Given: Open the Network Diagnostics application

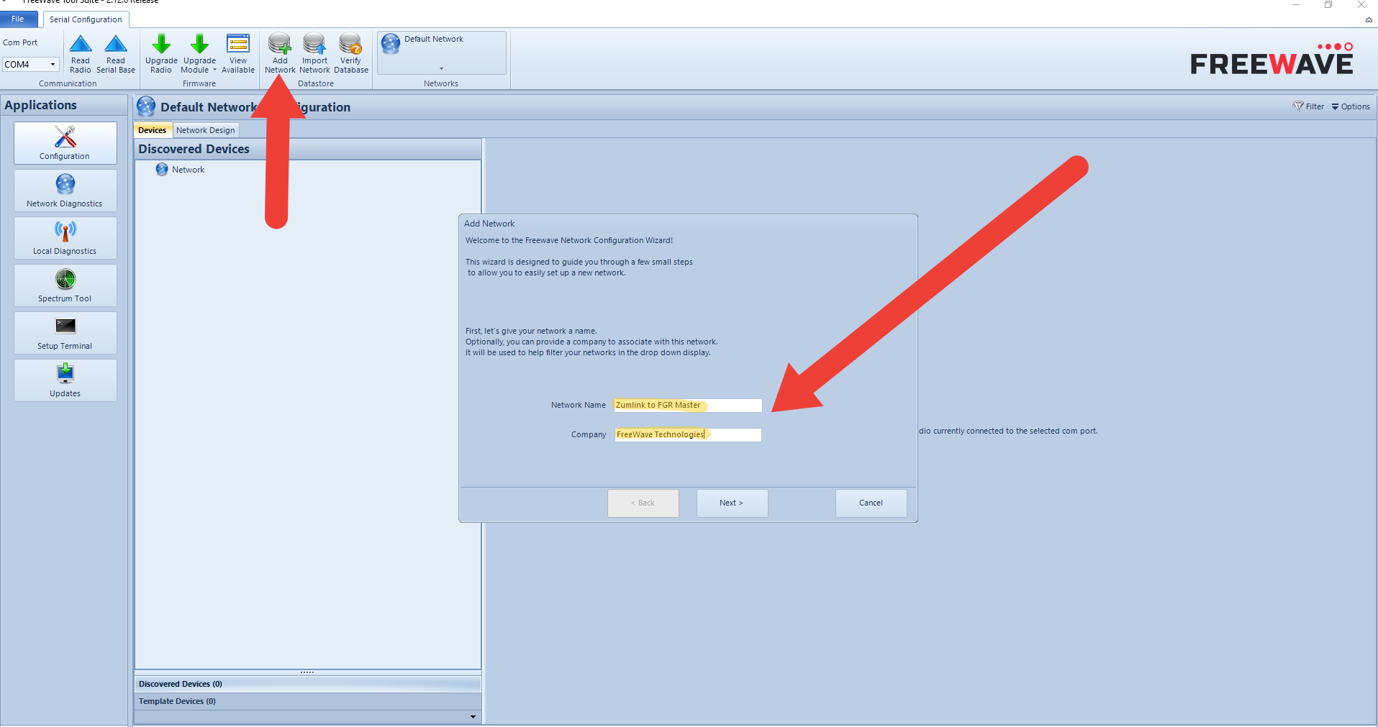Looking at the screenshot, I should pyautogui.click(x=65, y=191).
